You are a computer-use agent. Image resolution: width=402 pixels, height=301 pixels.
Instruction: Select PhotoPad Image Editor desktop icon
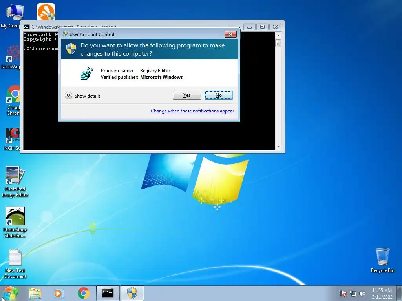pyautogui.click(x=15, y=182)
